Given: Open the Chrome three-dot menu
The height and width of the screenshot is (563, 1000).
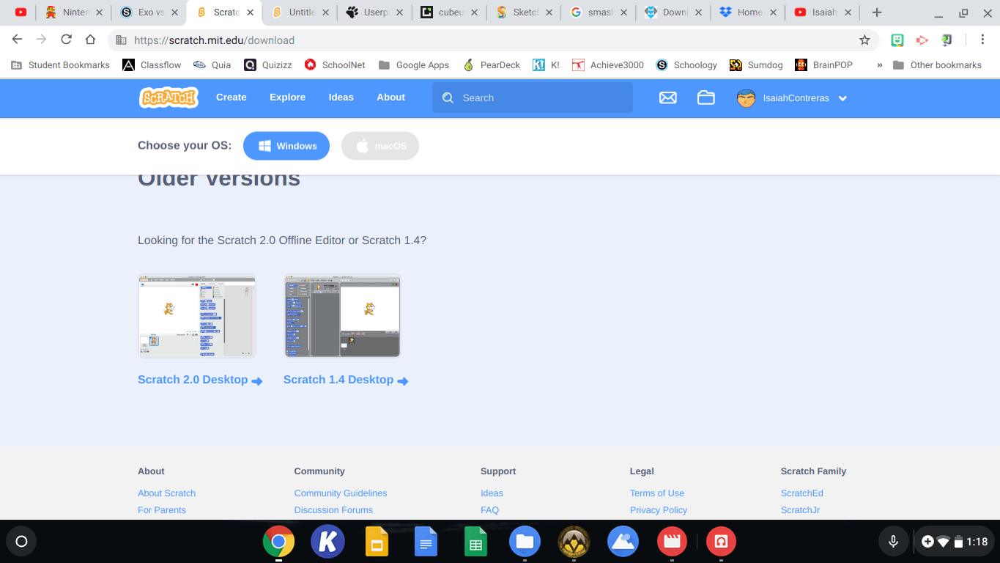Looking at the screenshot, I should tap(982, 40).
